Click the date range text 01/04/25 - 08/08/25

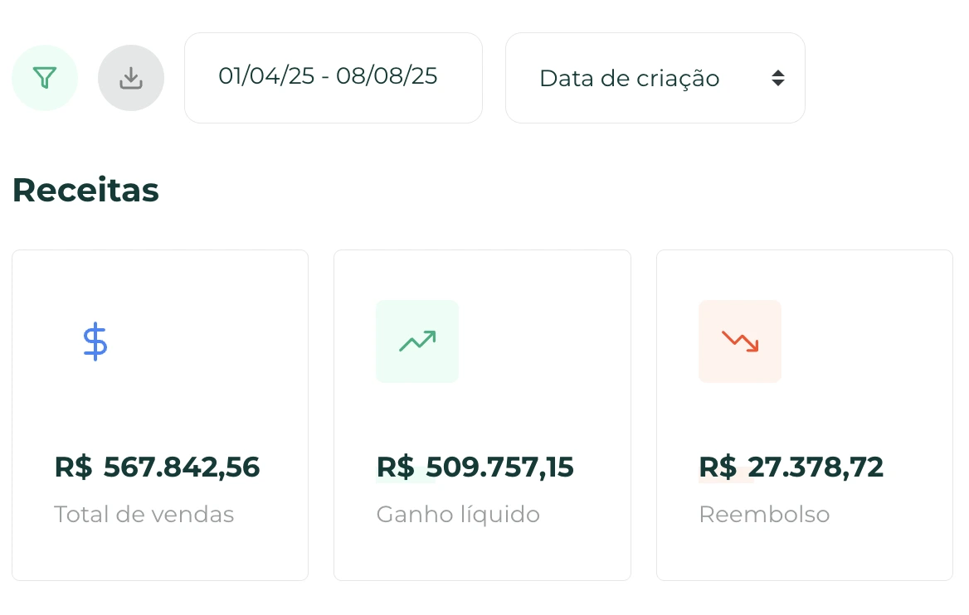[x=328, y=76]
